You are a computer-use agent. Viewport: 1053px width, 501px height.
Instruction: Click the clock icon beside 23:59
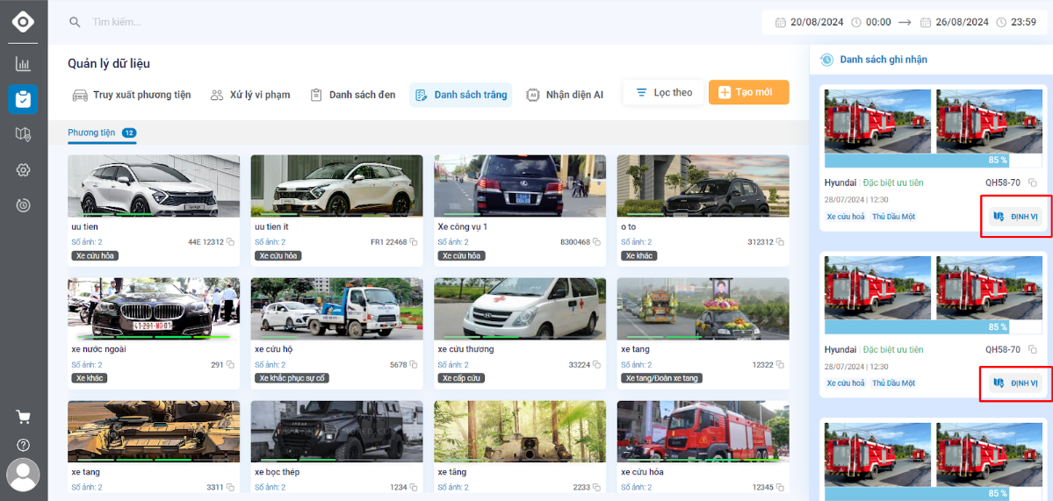[1001, 22]
